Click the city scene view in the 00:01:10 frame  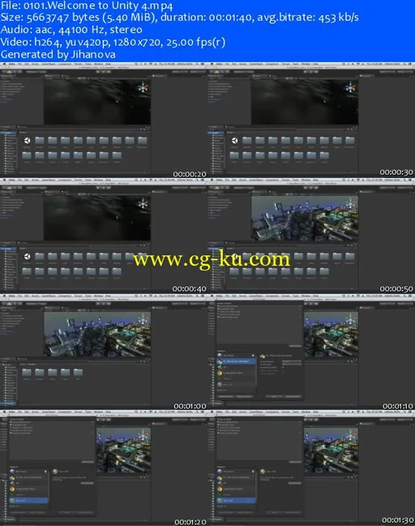pyautogui.click(x=331, y=334)
